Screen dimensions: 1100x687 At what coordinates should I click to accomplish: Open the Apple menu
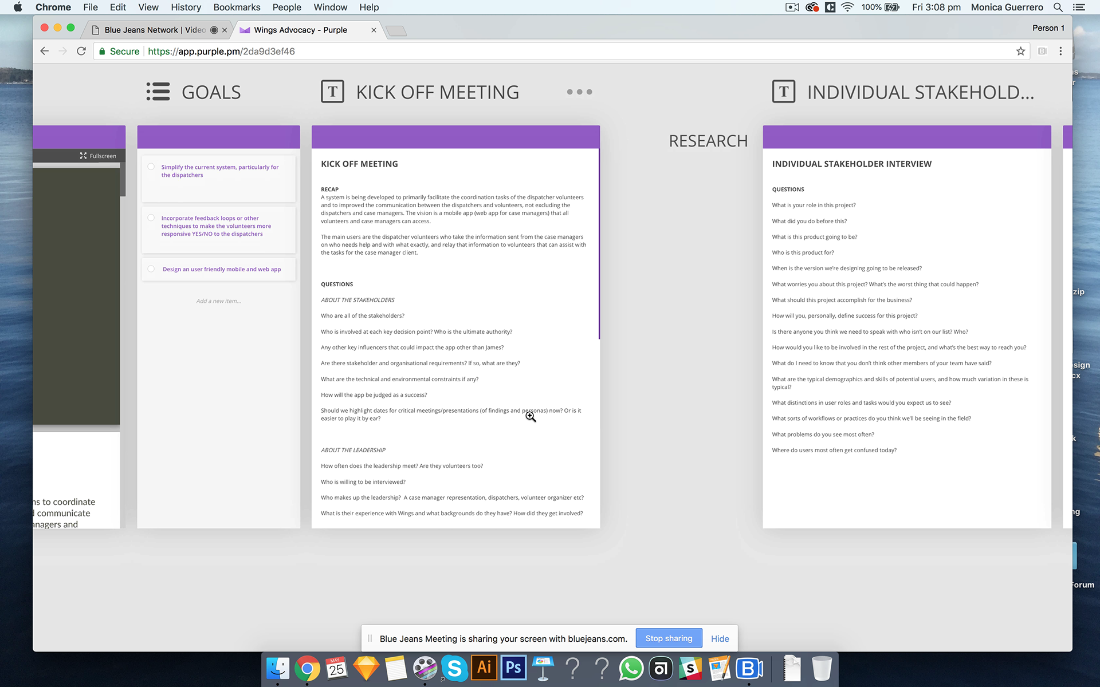[18, 7]
